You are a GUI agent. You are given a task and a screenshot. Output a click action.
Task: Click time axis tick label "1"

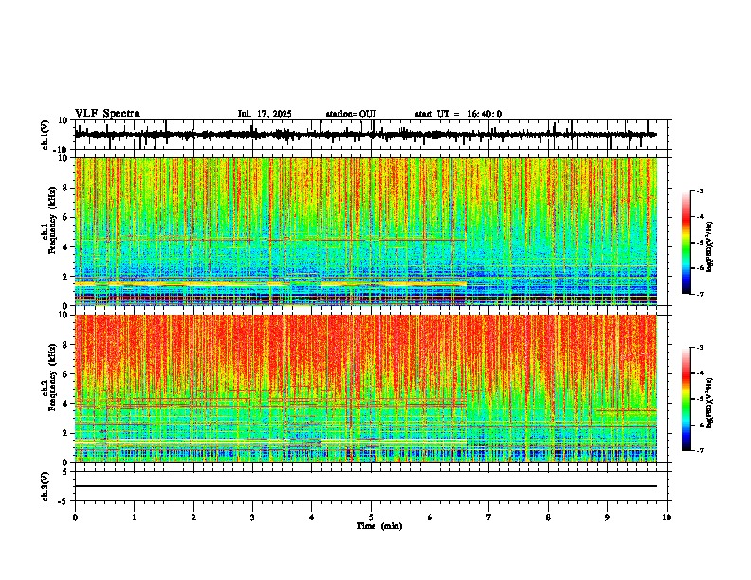tap(134, 517)
